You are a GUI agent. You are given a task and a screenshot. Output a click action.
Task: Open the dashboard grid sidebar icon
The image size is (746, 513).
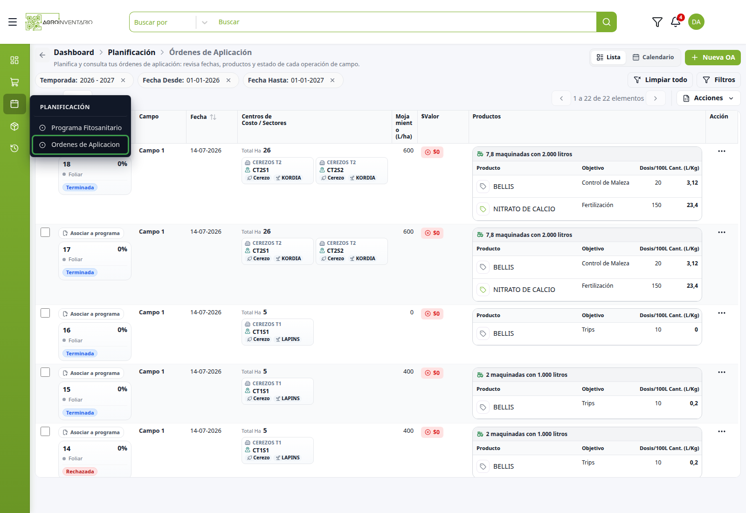click(14, 60)
